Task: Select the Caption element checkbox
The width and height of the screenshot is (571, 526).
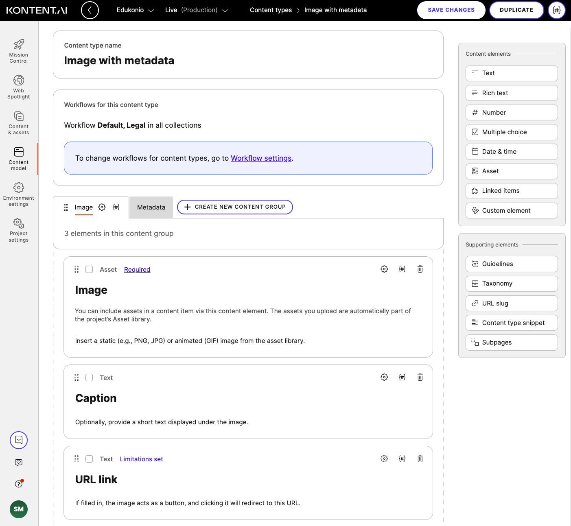Action: tap(89, 378)
